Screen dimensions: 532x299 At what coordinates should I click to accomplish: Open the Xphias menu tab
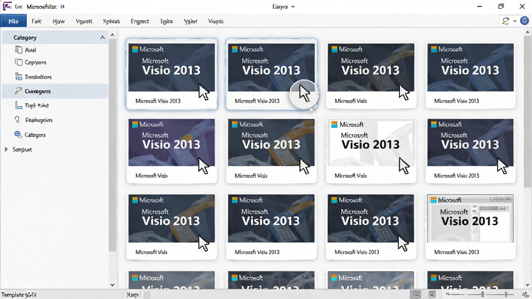click(x=111, y=21)
